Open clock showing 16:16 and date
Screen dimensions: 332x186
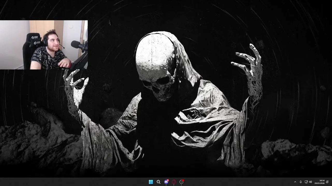click(x=319, y=182)
